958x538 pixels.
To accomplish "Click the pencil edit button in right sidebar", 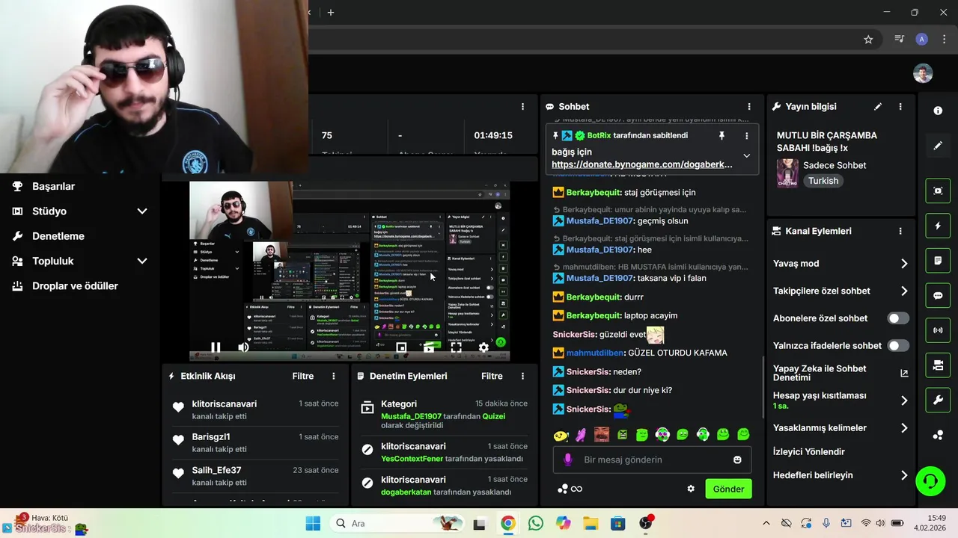I will [938, 146].
